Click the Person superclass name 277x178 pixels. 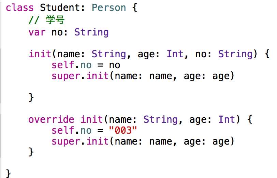pos(109,8)
